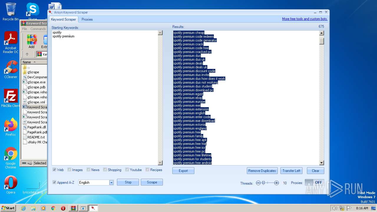The width and height of the screenshot is (377, 212).
Task: Click the taskbar clock 8:16 AM
Action: (x=362, y=208)
